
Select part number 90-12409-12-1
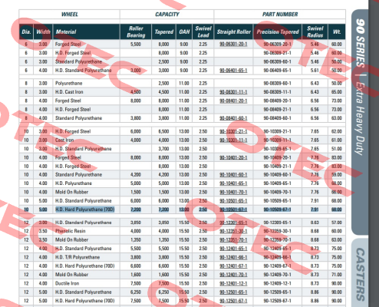pyautogui.click(x=278, y=283)
